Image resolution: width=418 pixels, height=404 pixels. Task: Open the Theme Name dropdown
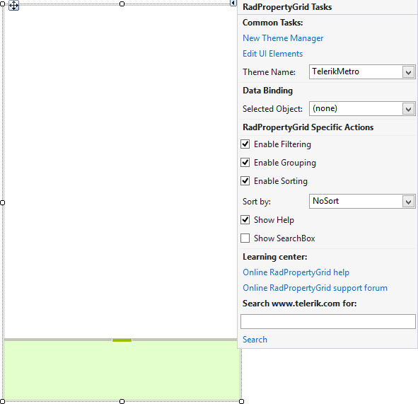tap(408, 72)
